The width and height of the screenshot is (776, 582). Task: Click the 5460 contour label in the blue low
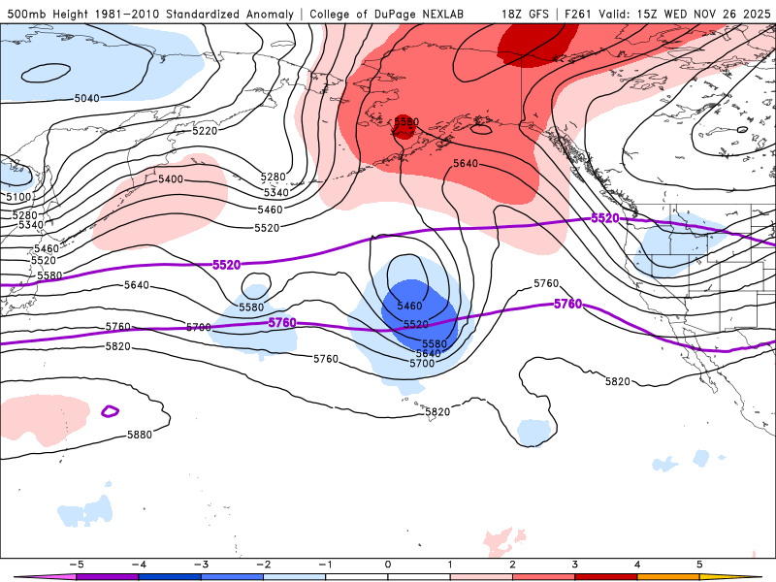409,306
